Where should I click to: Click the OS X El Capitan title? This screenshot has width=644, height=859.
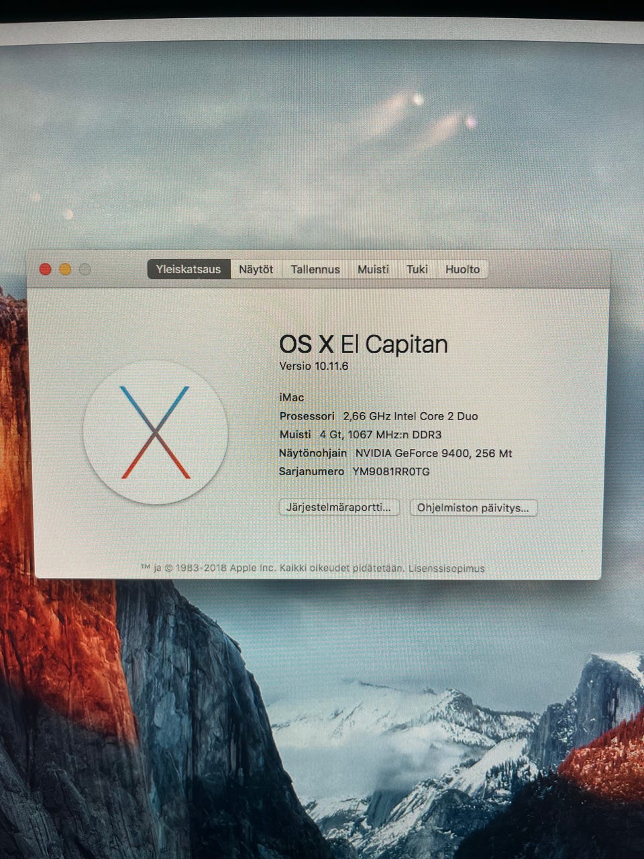tap(363, 344)
